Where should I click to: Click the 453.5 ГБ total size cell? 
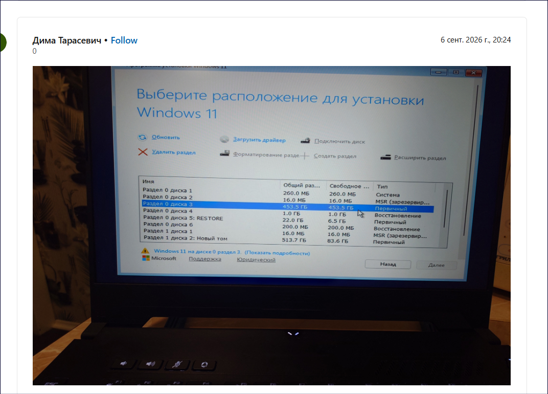click(295, 207)
